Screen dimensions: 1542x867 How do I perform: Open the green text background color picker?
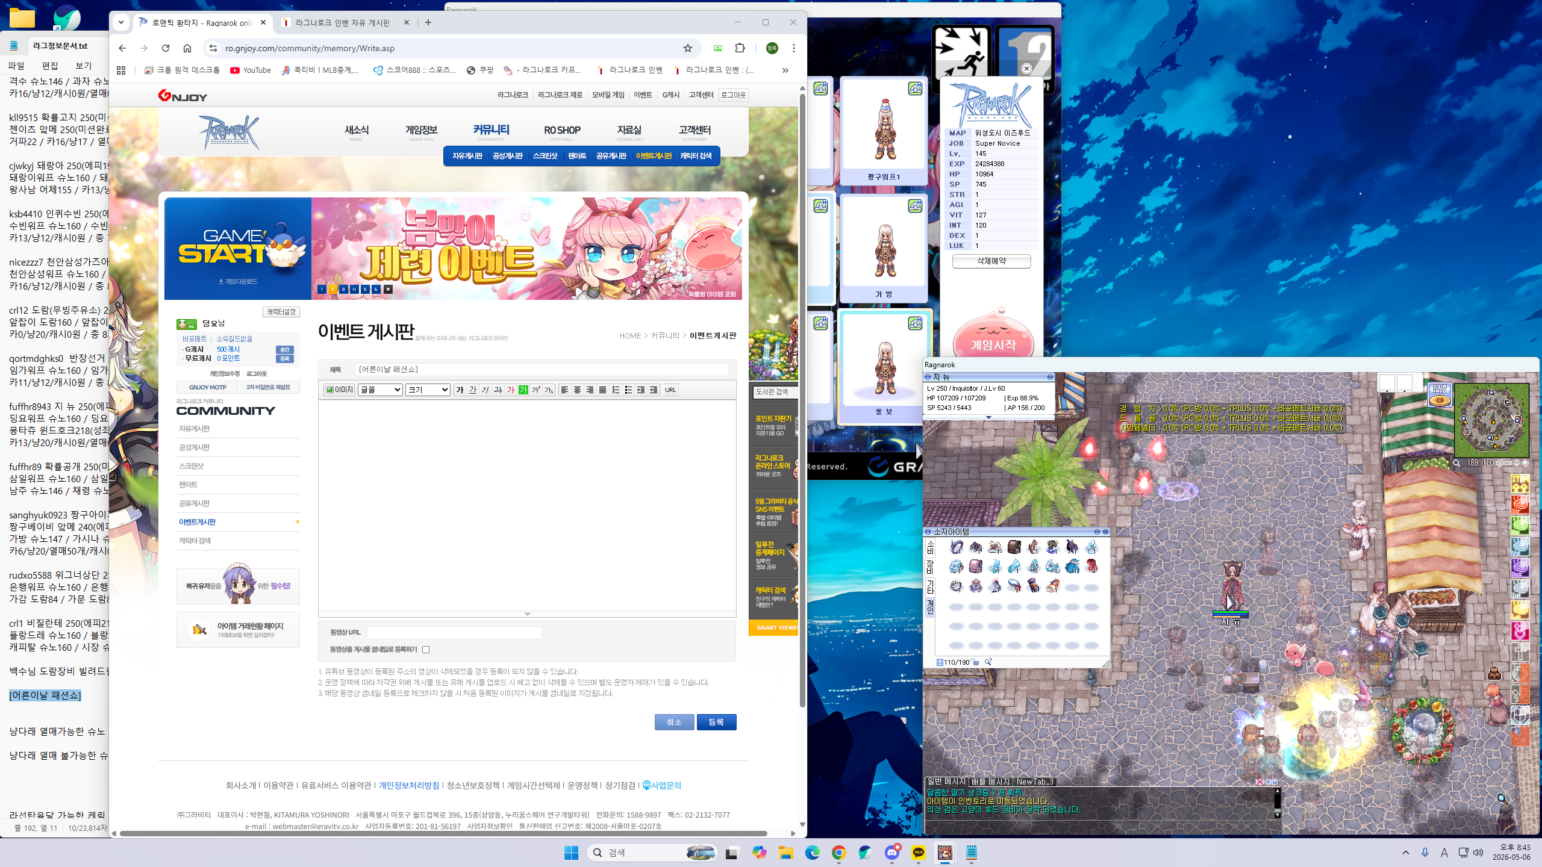(x=523, y=390)
